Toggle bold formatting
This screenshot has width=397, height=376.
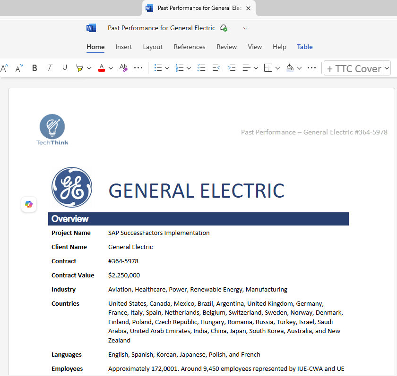(35, 68)
